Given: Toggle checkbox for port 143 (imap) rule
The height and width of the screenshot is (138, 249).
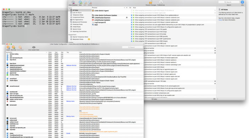Looking at the screenshot, I should coord(132,32).
